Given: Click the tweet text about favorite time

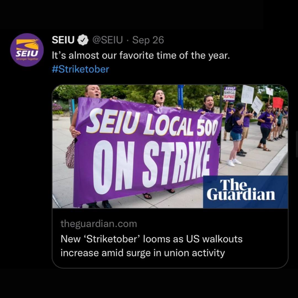Looking at the screenshot, I should pyautogui.click(x=141, y=55).
